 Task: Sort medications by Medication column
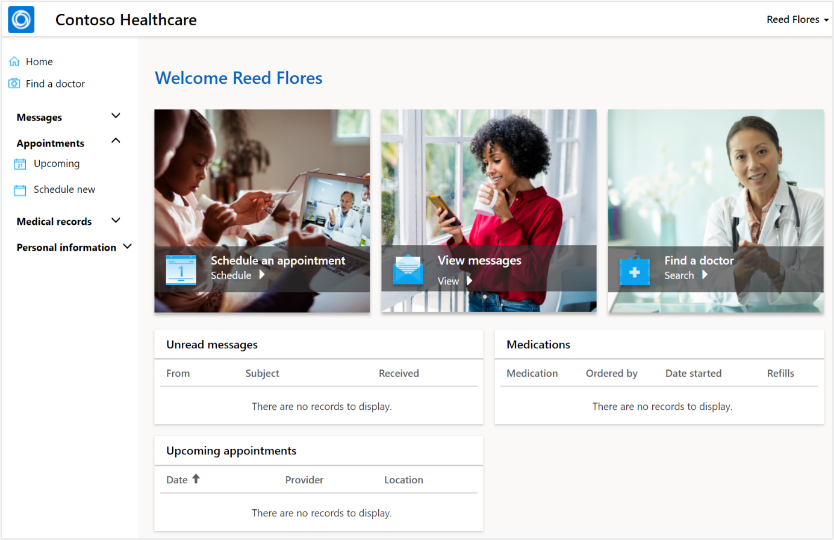click(532, 374)
